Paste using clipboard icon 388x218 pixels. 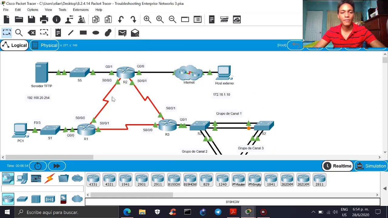[x=108, y=20]
